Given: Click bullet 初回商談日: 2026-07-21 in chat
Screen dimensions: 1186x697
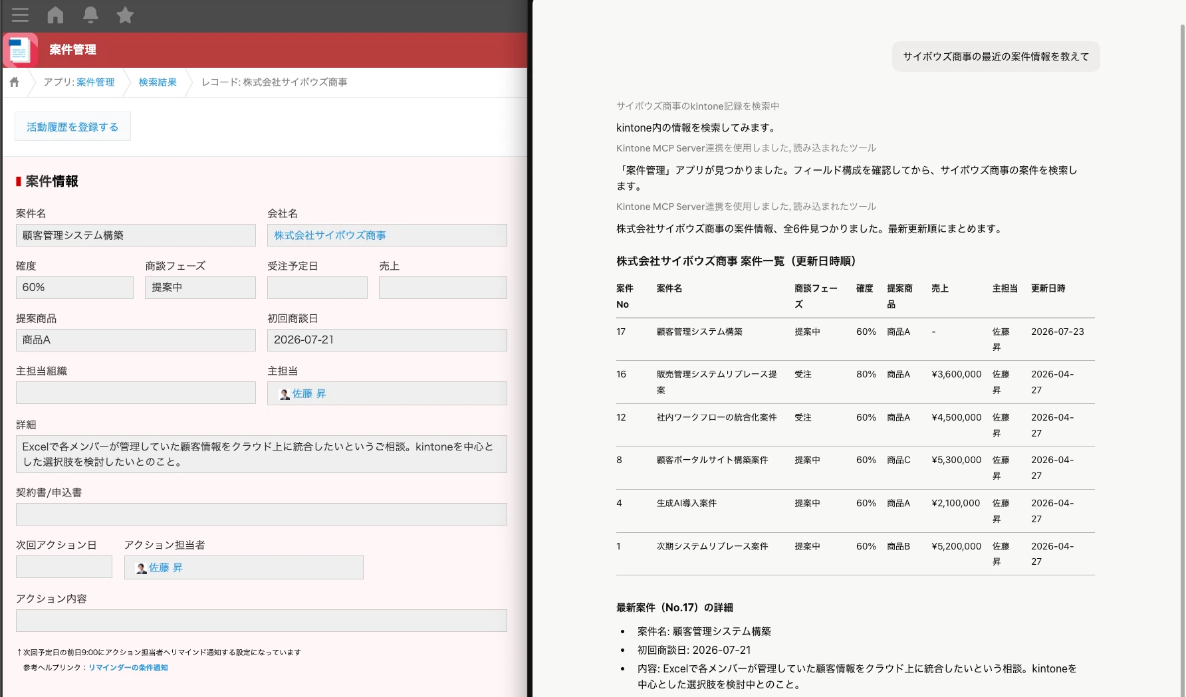Looking at the screenshot, I should (x=694, y=650).
